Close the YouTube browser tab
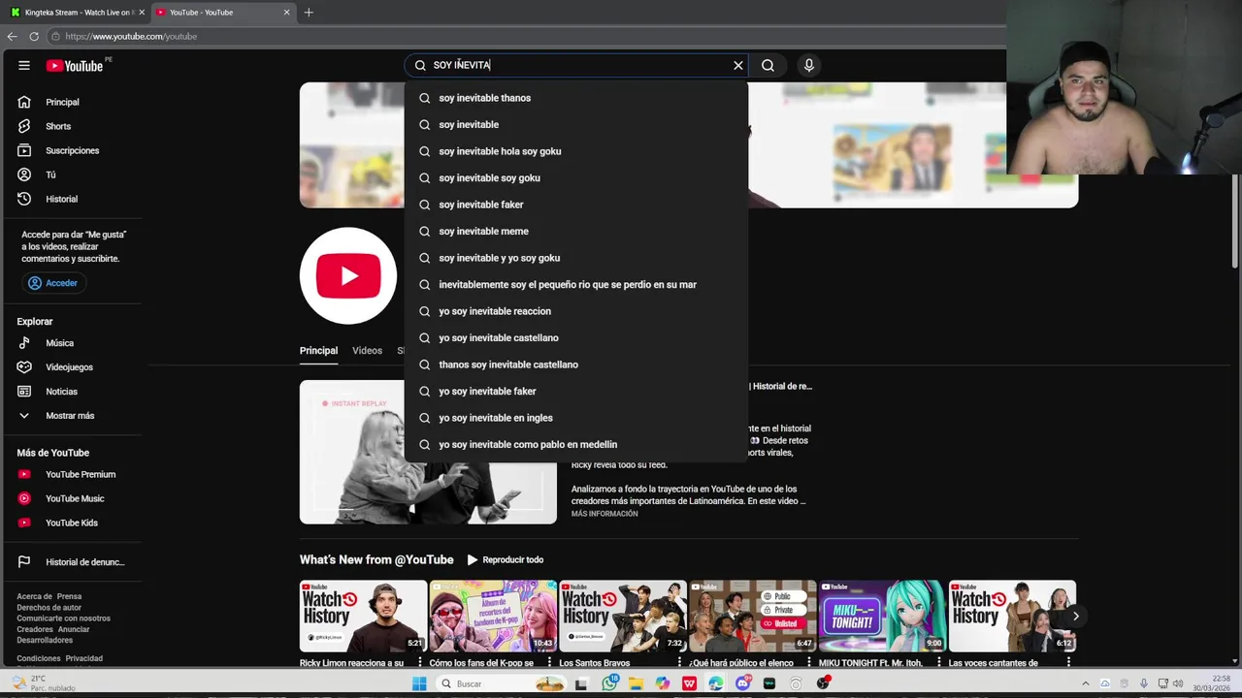 286,13
